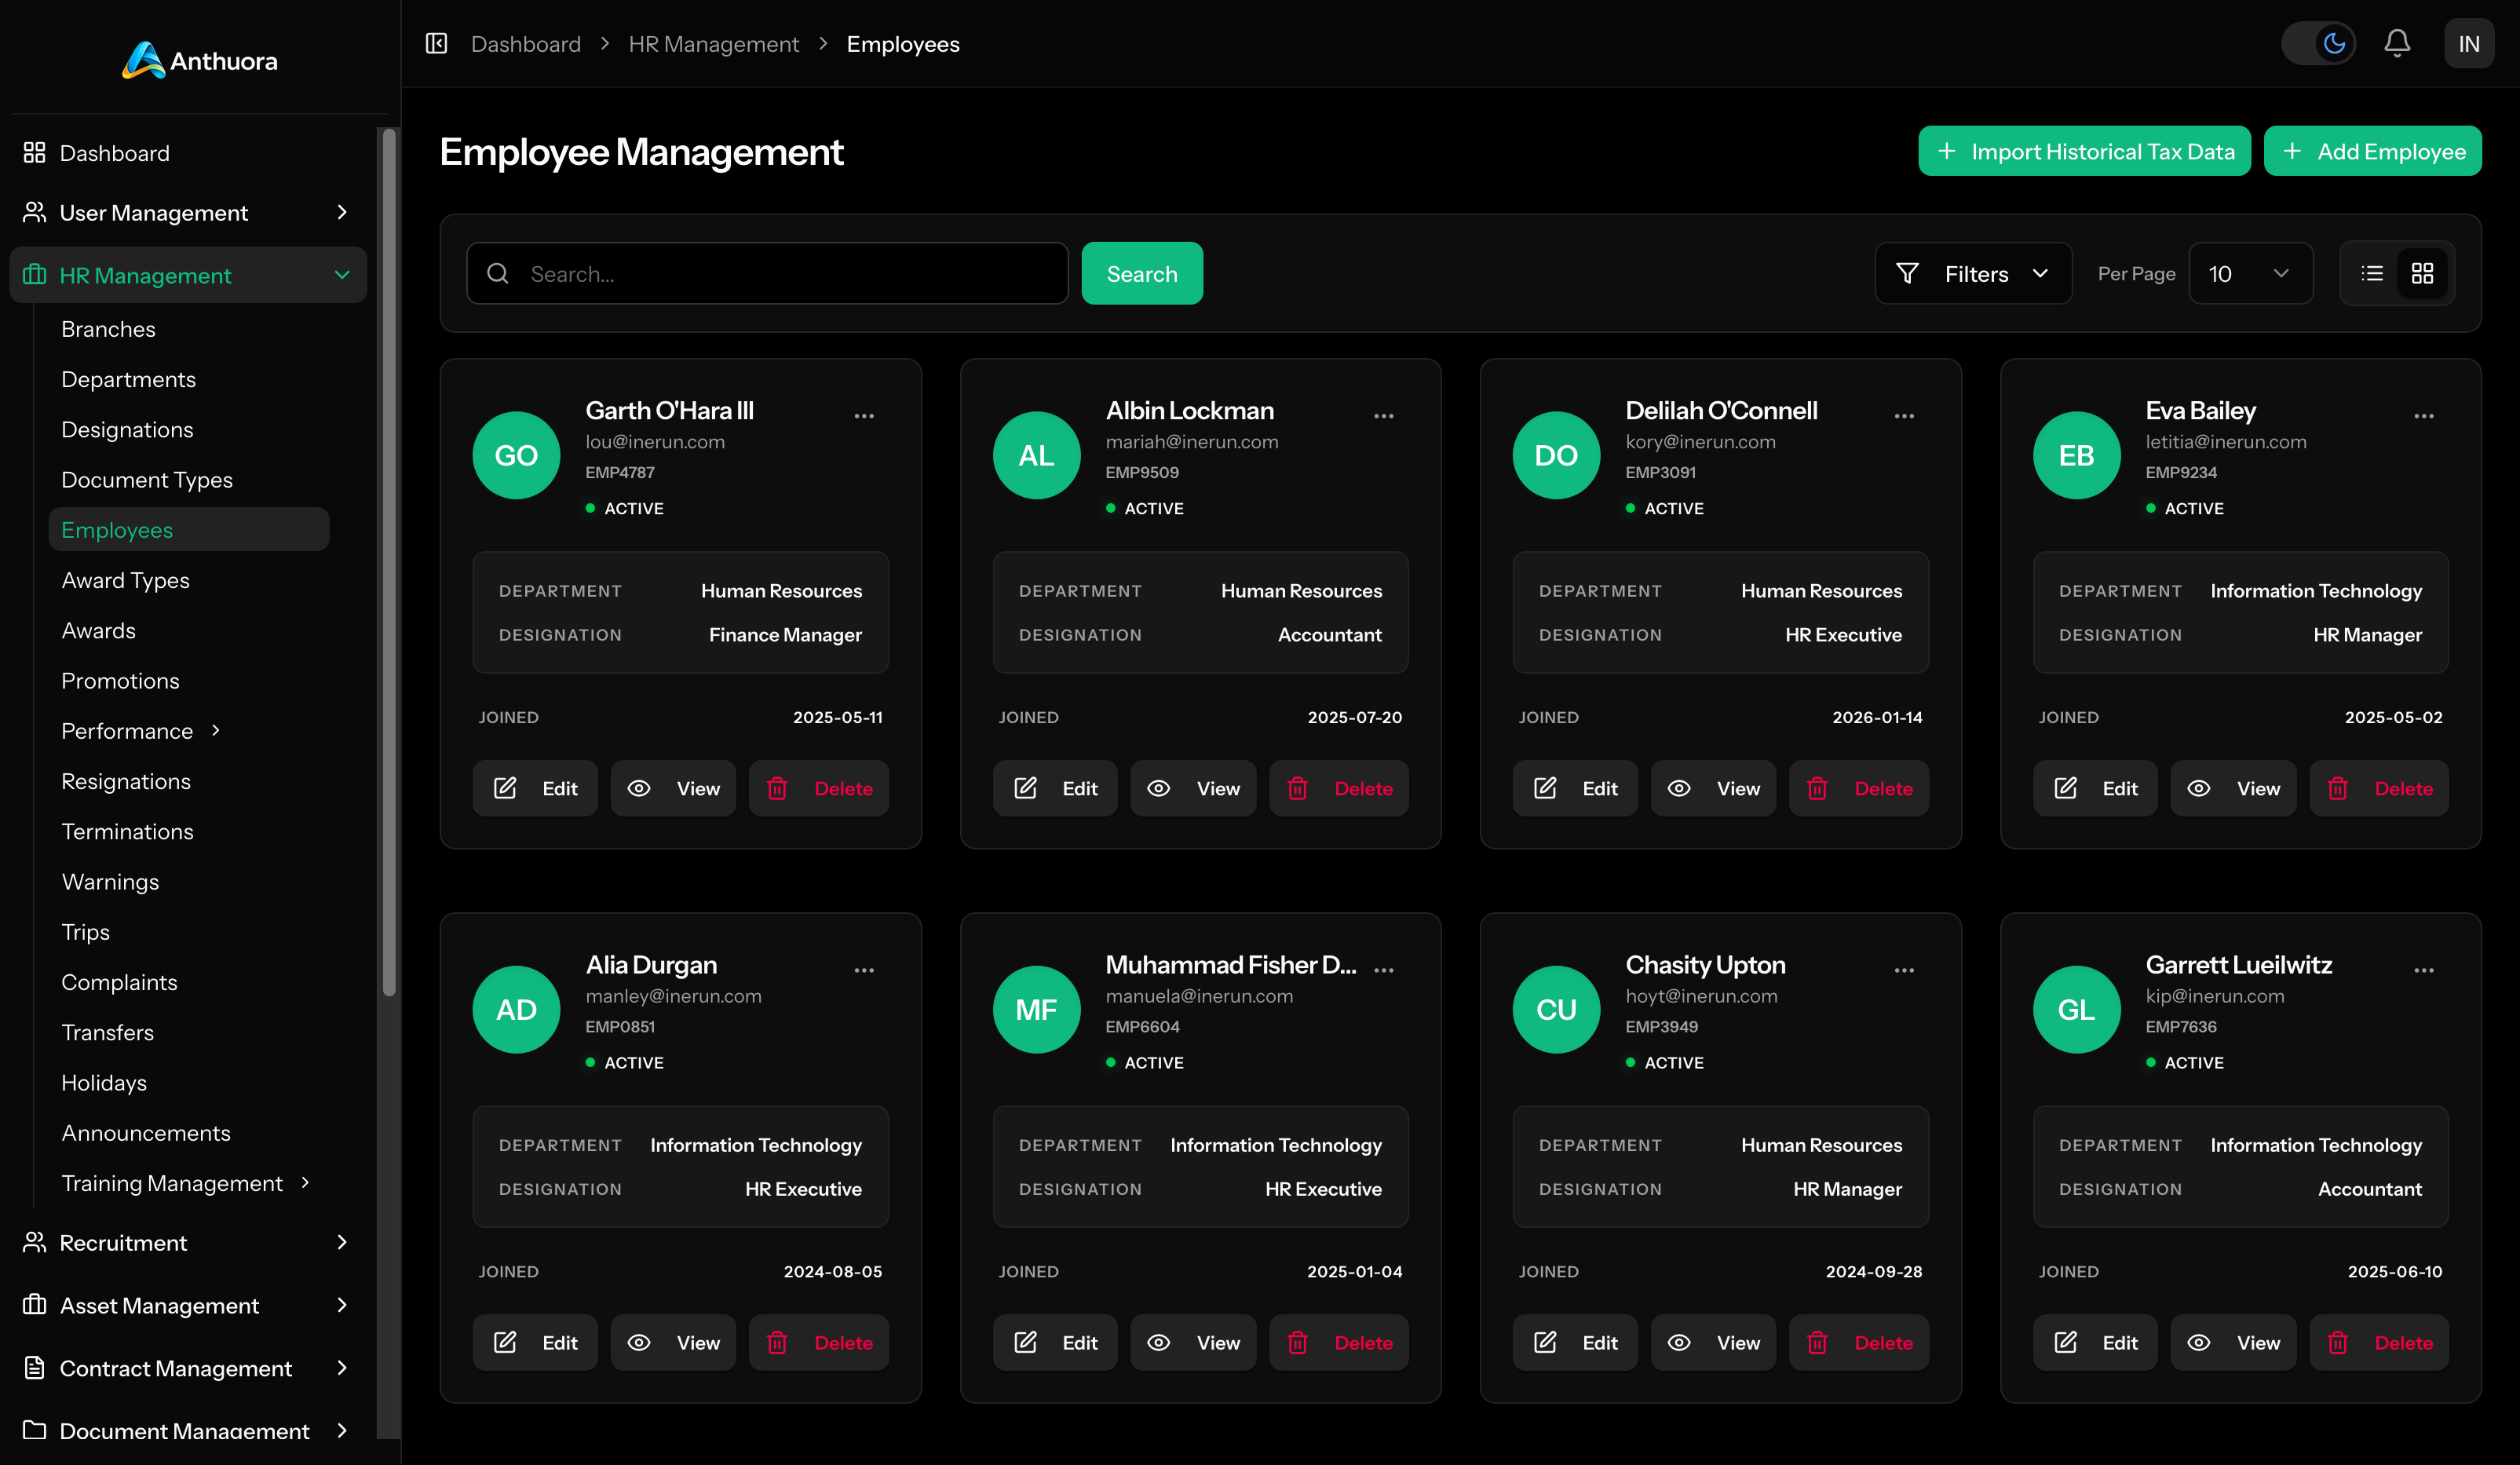
Task: Go to Resignations in the sidebar
Action: [x=126, y=781]
